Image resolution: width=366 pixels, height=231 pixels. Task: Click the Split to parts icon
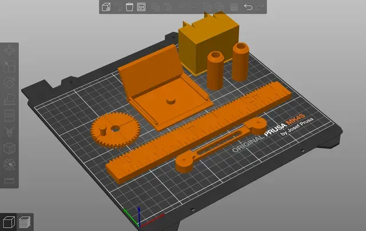[220, 7]
